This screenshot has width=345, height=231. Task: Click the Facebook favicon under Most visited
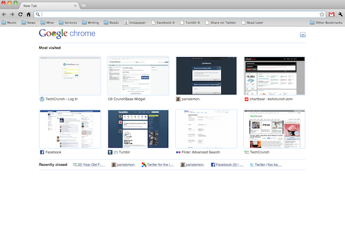pos(42,153)
